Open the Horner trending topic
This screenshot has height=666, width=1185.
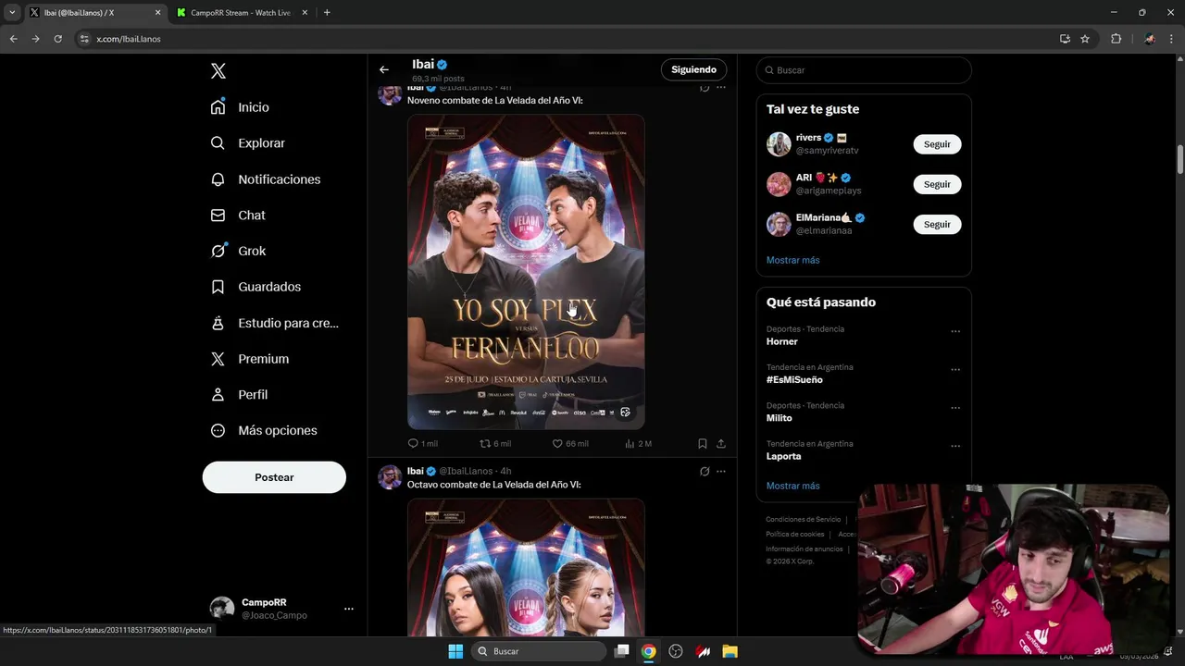(x=782, y=341)
